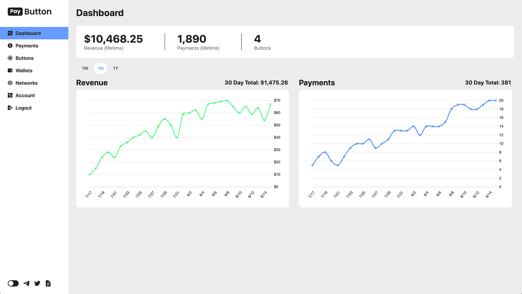Click the Payments sidebar icon
The image size is (522, 294).
pyautogui.click(x=10, y=45)
